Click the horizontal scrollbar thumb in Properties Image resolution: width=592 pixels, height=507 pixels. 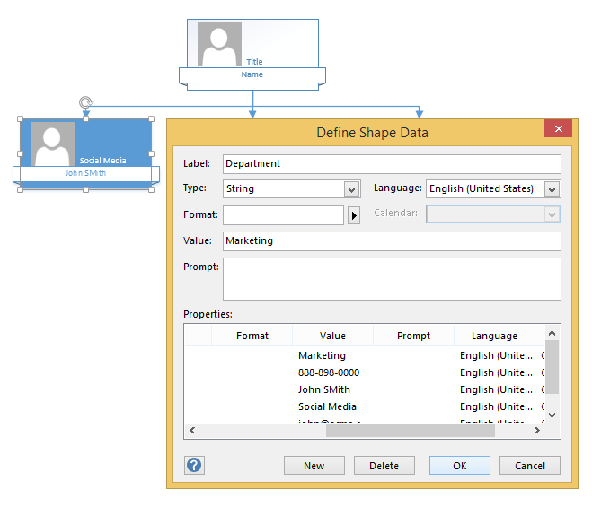click(411, 430)
